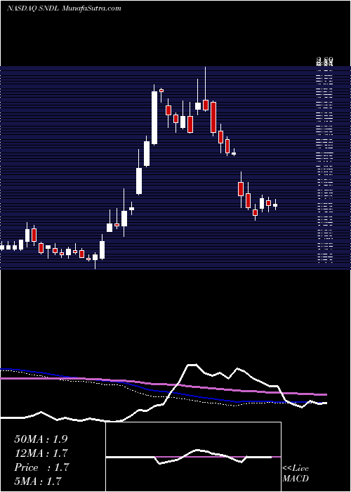Click the 50MA : 1.9 label
The height and width of the screenshot is (492, 351).
[x=41, y=439]
